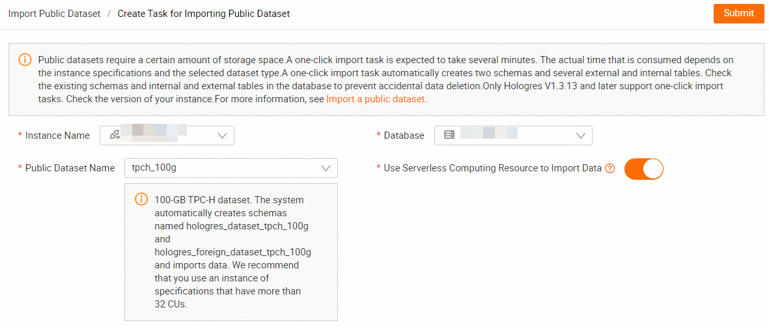Disable the Serverless Computing Resource toggle
This screenshot has width=769, height=327.
(x=643, y=169)
